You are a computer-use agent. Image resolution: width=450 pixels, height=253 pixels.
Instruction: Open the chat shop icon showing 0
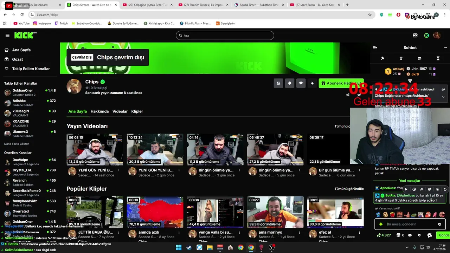click(400, 235)
